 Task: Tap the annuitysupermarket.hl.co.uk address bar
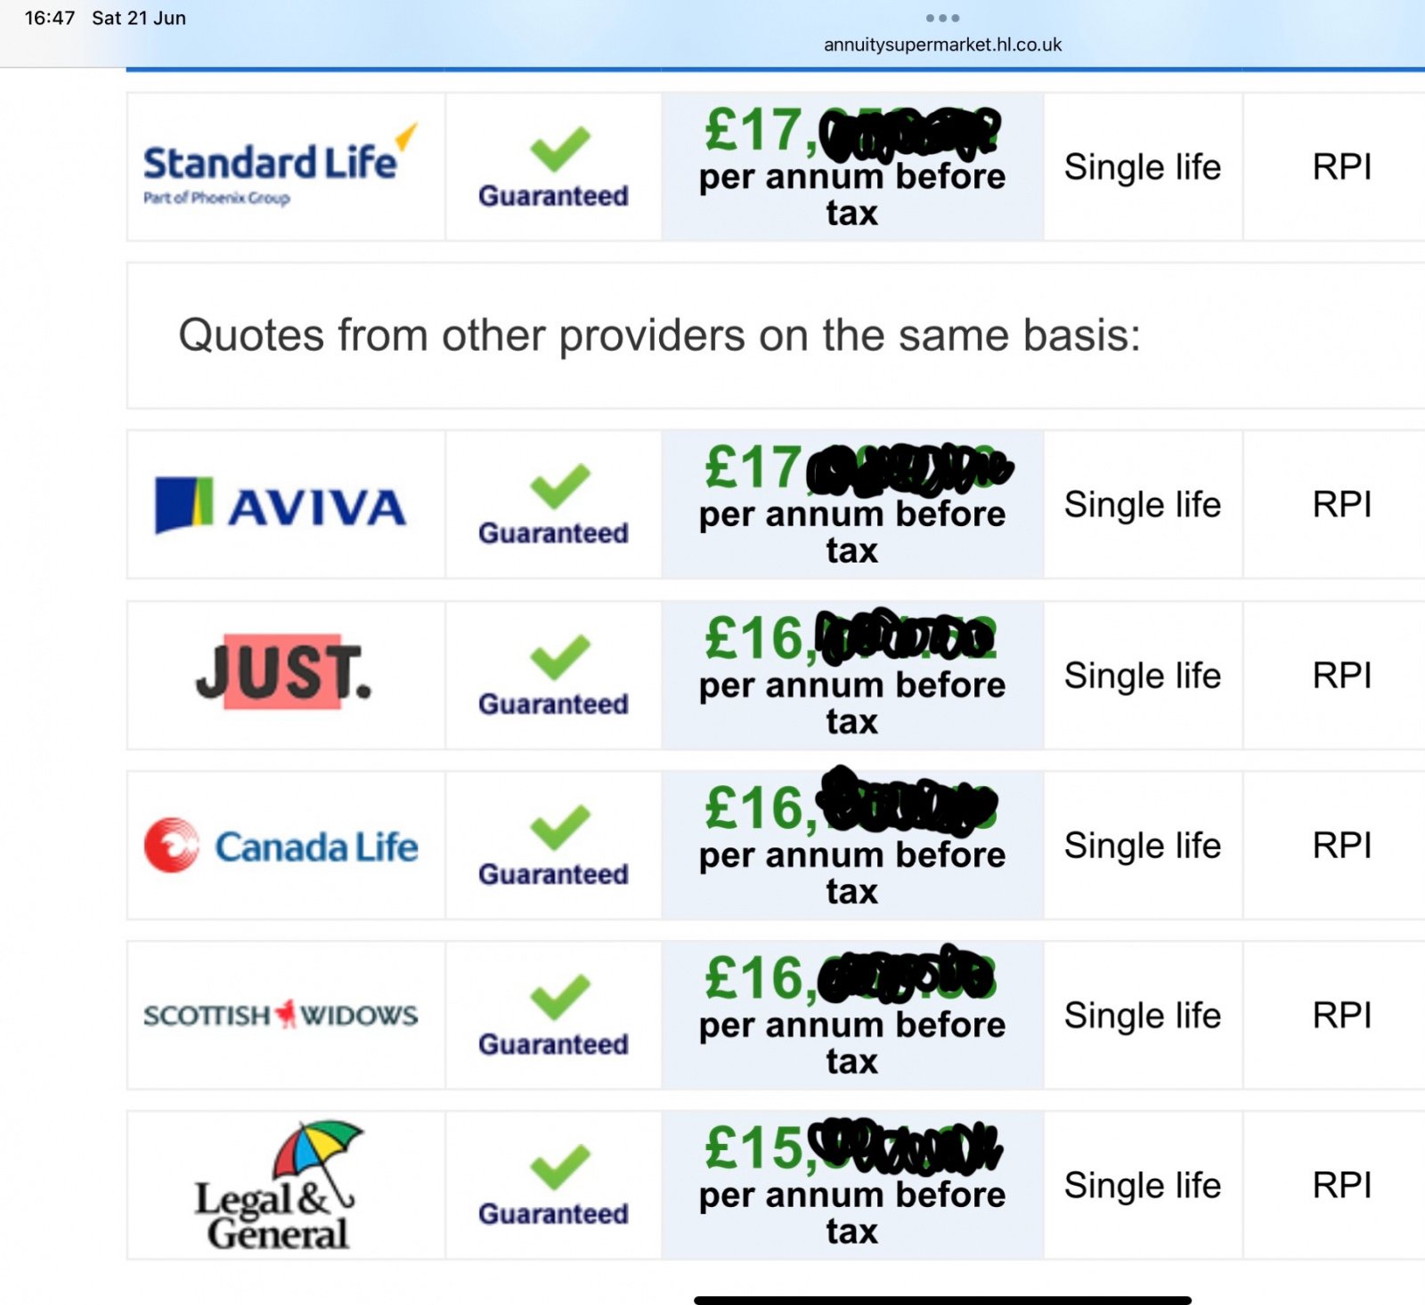[942, 45]
